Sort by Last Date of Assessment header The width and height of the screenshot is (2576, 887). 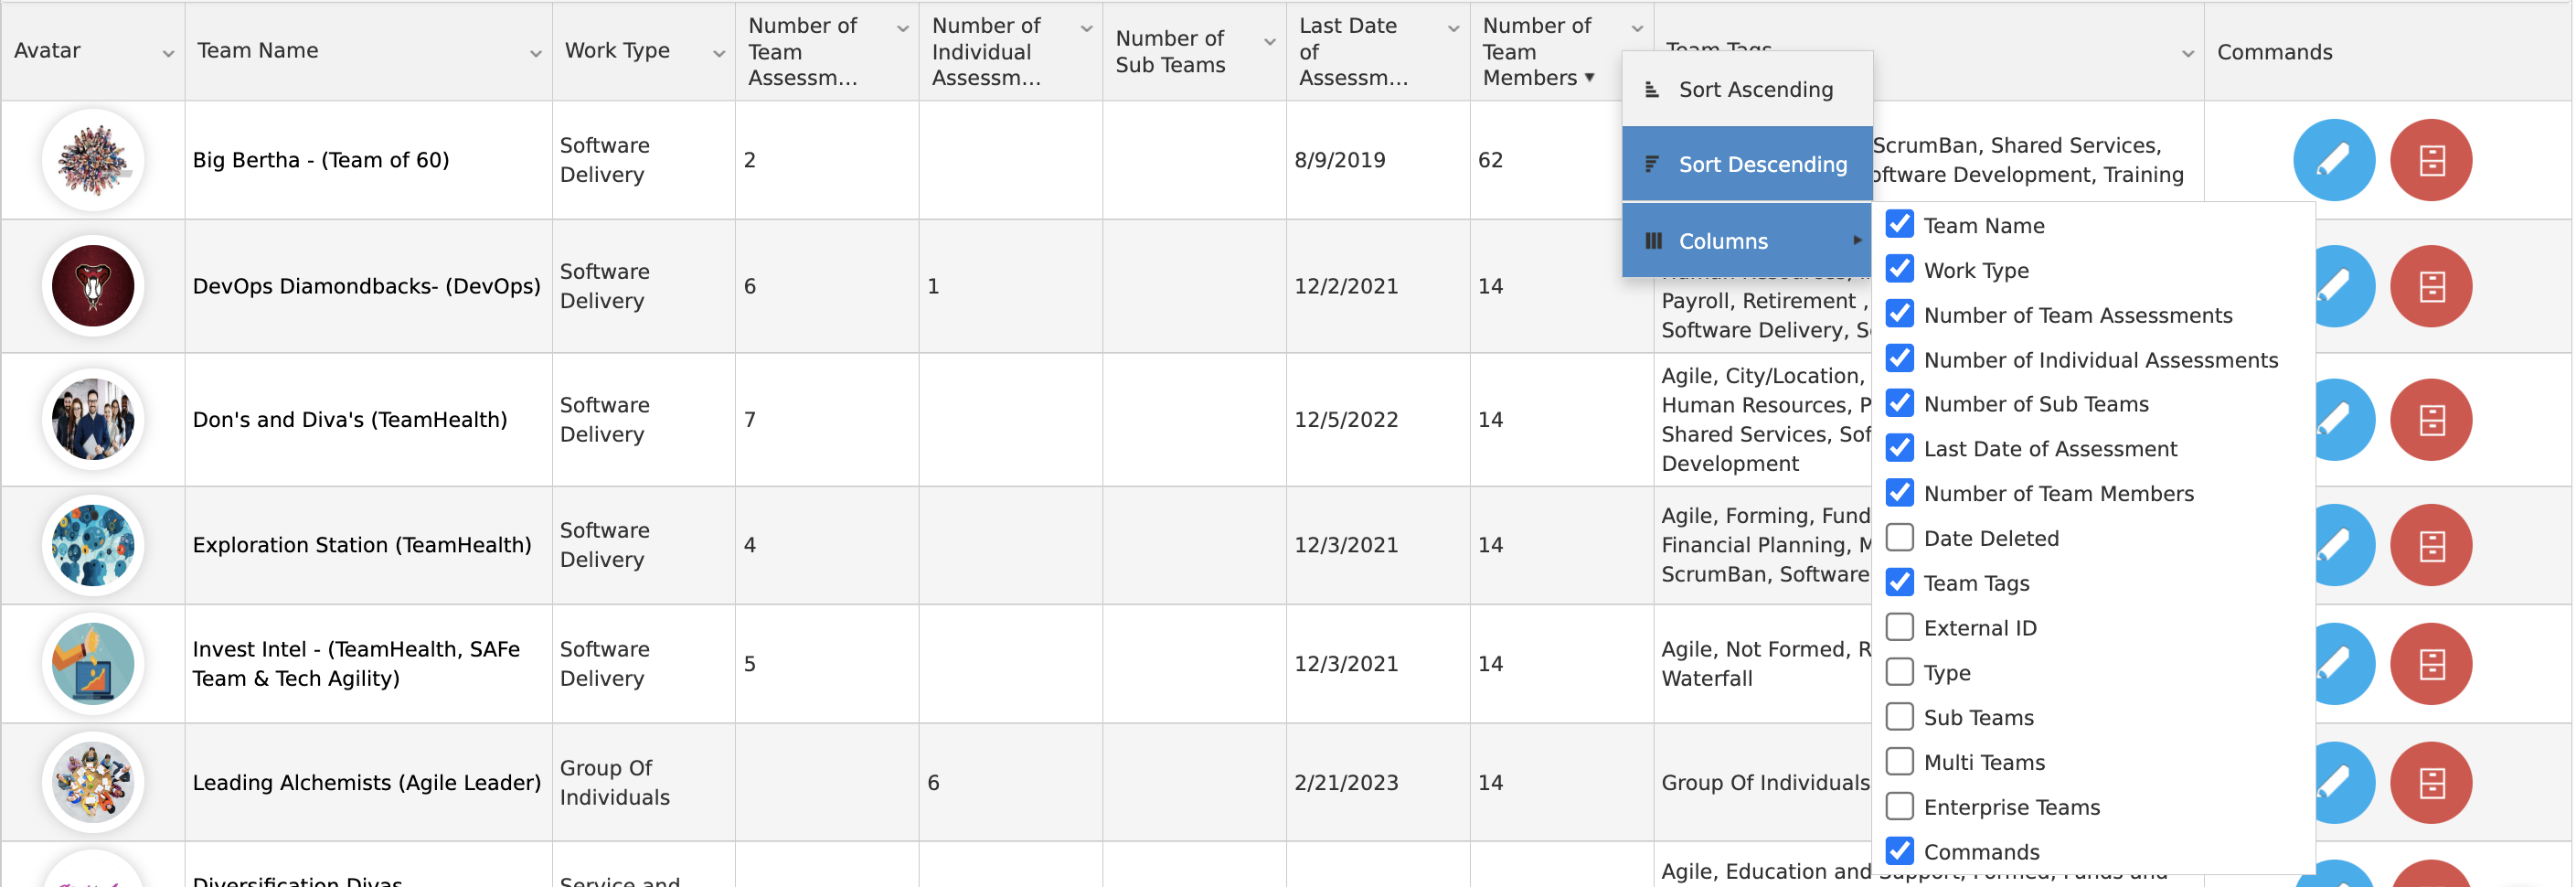tap(1353, 51)
